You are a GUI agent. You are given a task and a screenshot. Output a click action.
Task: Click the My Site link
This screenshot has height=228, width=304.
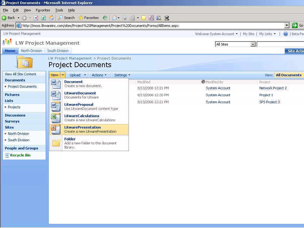(x=248, y=34)
